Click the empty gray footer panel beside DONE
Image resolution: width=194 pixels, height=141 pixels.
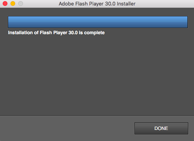[x=67, y=128]
